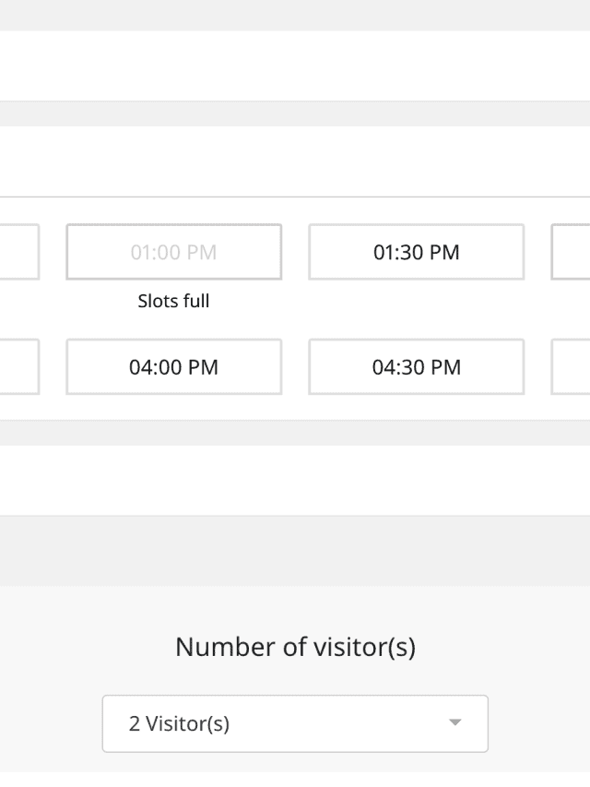Click the '2 Visitor(s)' selected value text
590x787 pixels.
pyautogui.click(x=179, y=723)
